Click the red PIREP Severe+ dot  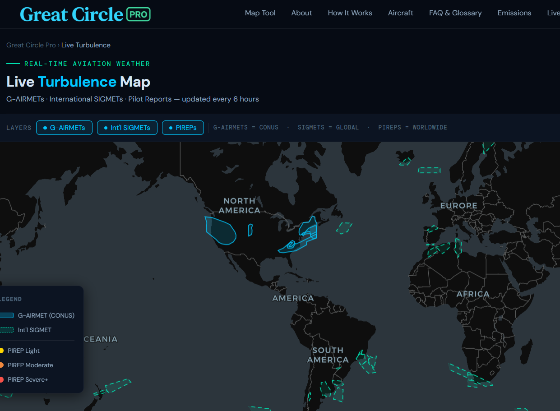coord(2,379)
